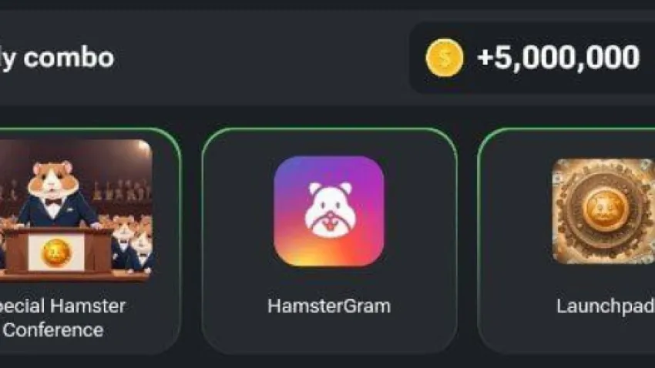Open the Launchpad combo card
This screenshot has height=368, width=655.
tap(566, 241)
